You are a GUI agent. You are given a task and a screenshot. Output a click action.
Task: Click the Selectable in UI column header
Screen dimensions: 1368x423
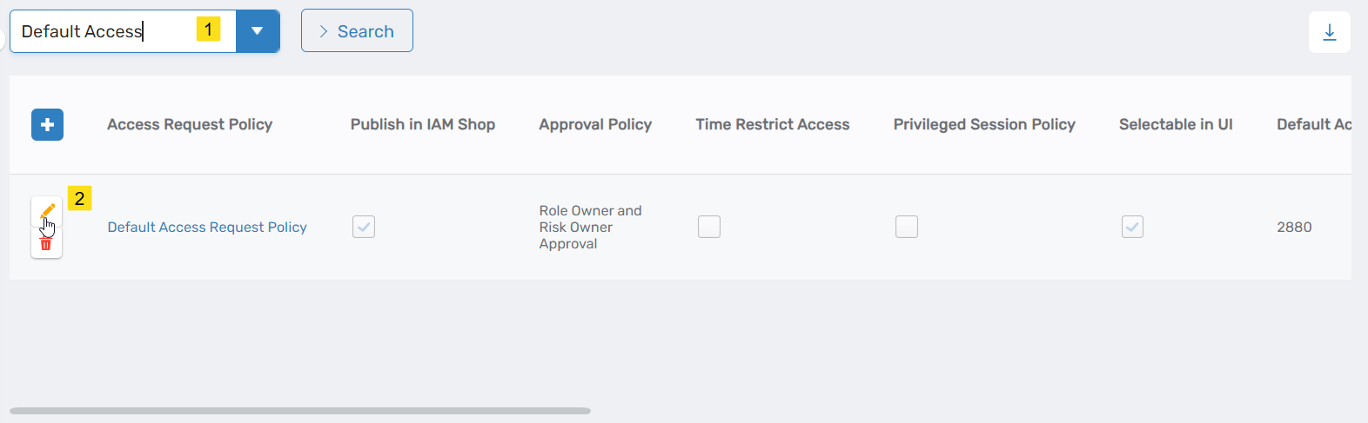pos(1176,124)
